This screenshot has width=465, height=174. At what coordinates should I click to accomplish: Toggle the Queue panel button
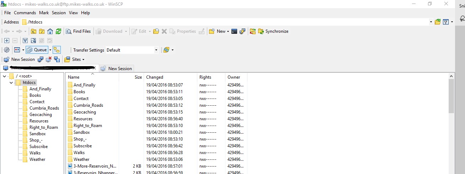click(x=39, y=50)
